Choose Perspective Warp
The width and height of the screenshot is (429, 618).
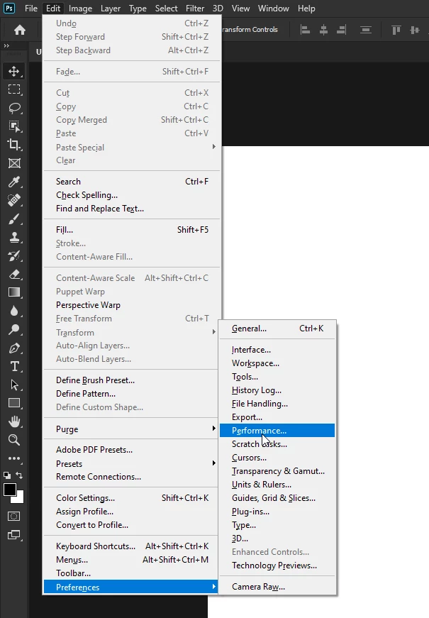coord(132,304)
